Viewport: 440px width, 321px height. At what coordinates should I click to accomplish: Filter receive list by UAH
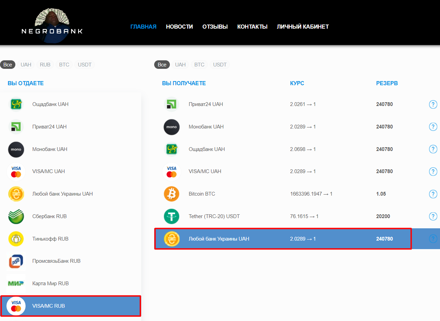(180, 65)
